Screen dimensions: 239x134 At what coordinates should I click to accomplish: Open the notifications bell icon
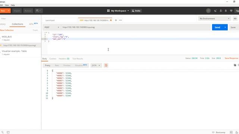[x=226, y=11]
